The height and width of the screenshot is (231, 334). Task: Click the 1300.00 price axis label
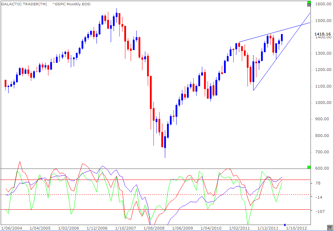pos(324,53)
